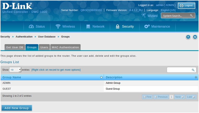This screenshot has width=199, height=113.
Task: Open the Maintenance menu
Action: [x=157, y=27]
